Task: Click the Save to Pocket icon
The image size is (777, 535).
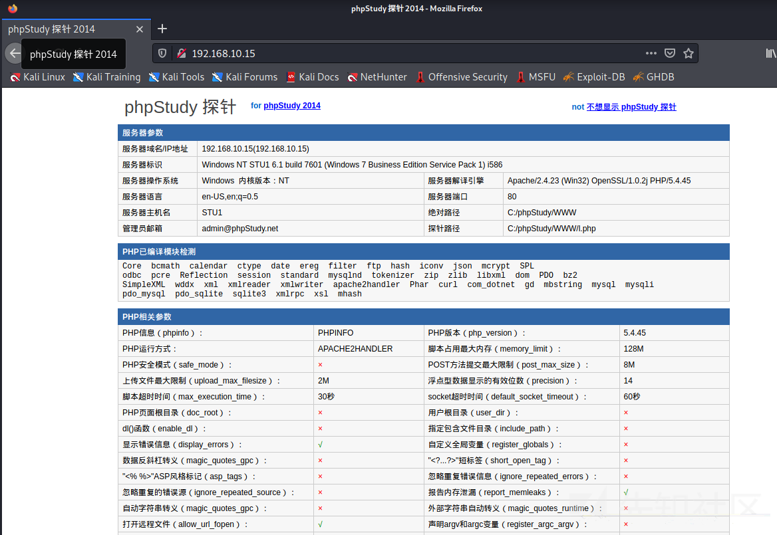Action: point(669,53)
